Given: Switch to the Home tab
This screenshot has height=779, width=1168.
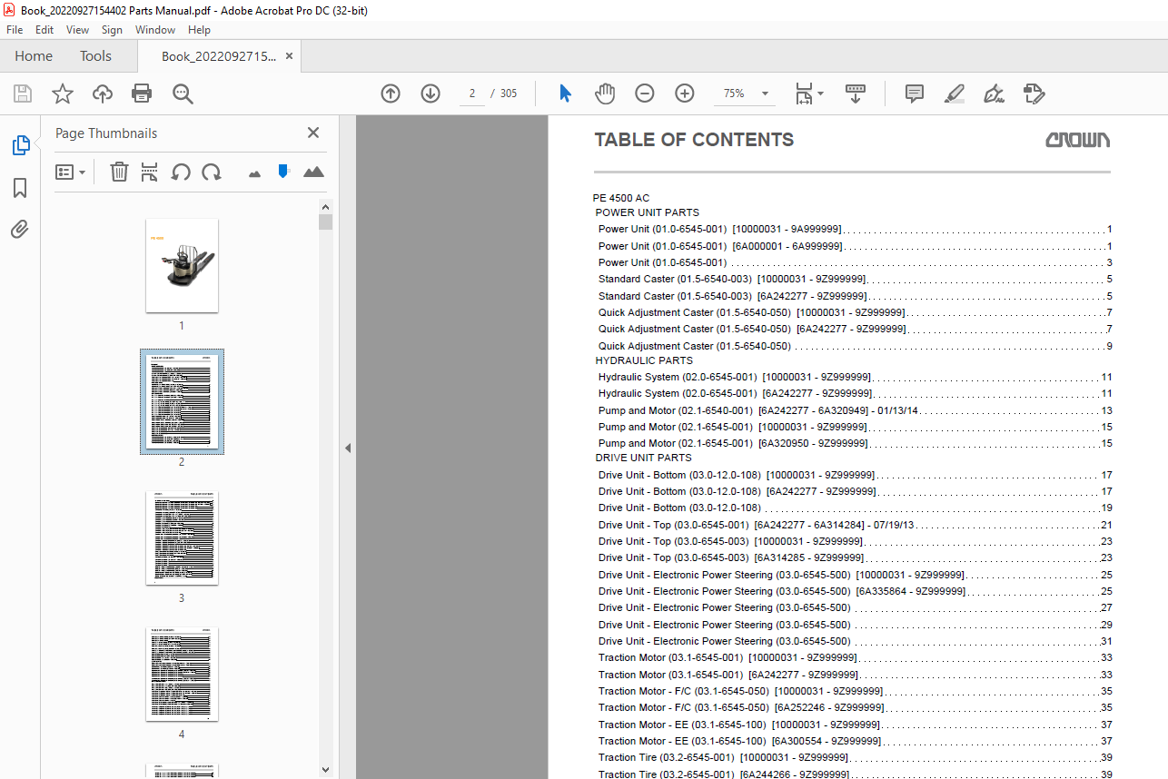Looking at the screenshot, I should pos(34,56).
